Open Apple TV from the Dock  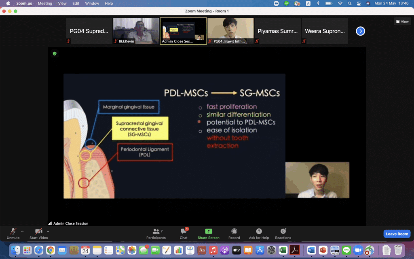click(x=237, y=250)
